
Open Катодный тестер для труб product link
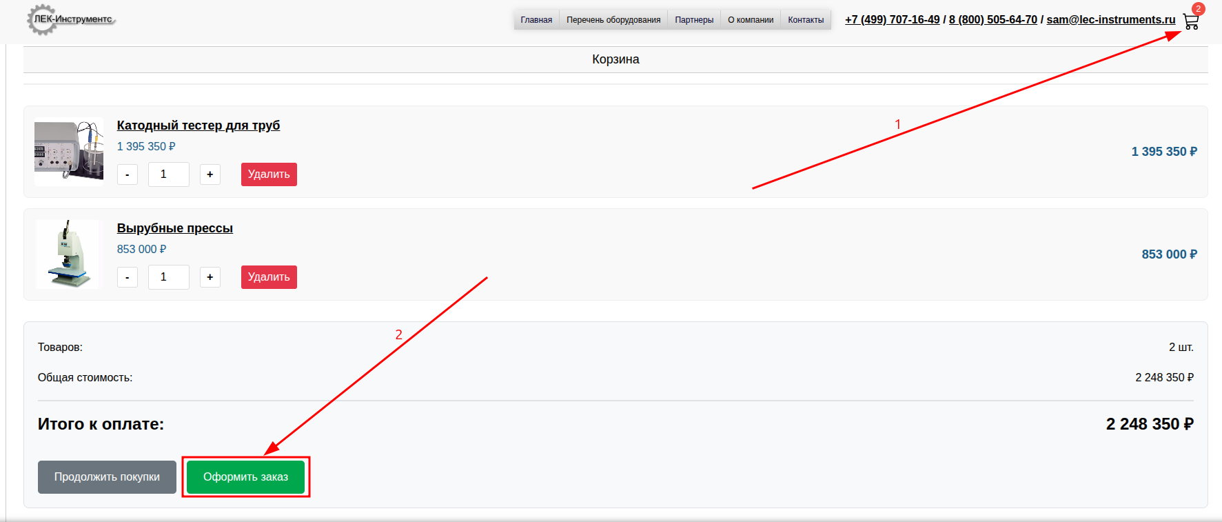pyautogui.click(x=198, y=126)
